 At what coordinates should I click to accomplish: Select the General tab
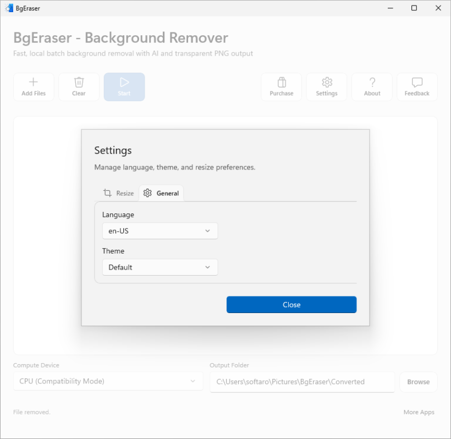161,193
